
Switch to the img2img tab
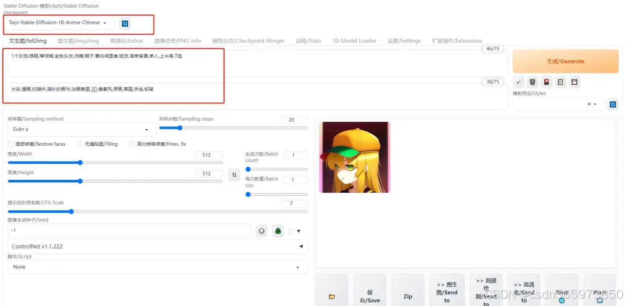78,41
